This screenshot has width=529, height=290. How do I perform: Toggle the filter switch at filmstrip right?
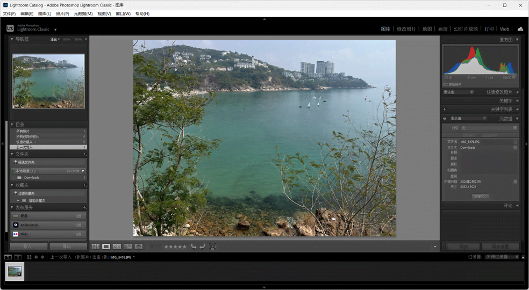(x=523, y=257)
